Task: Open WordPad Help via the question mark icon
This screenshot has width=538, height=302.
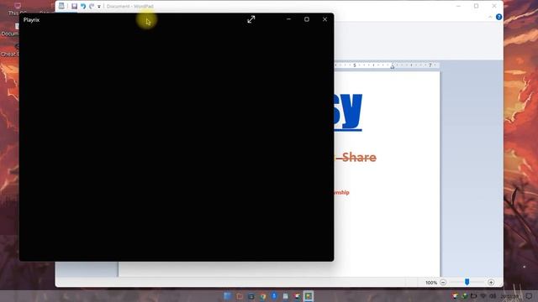Action: 498,17
